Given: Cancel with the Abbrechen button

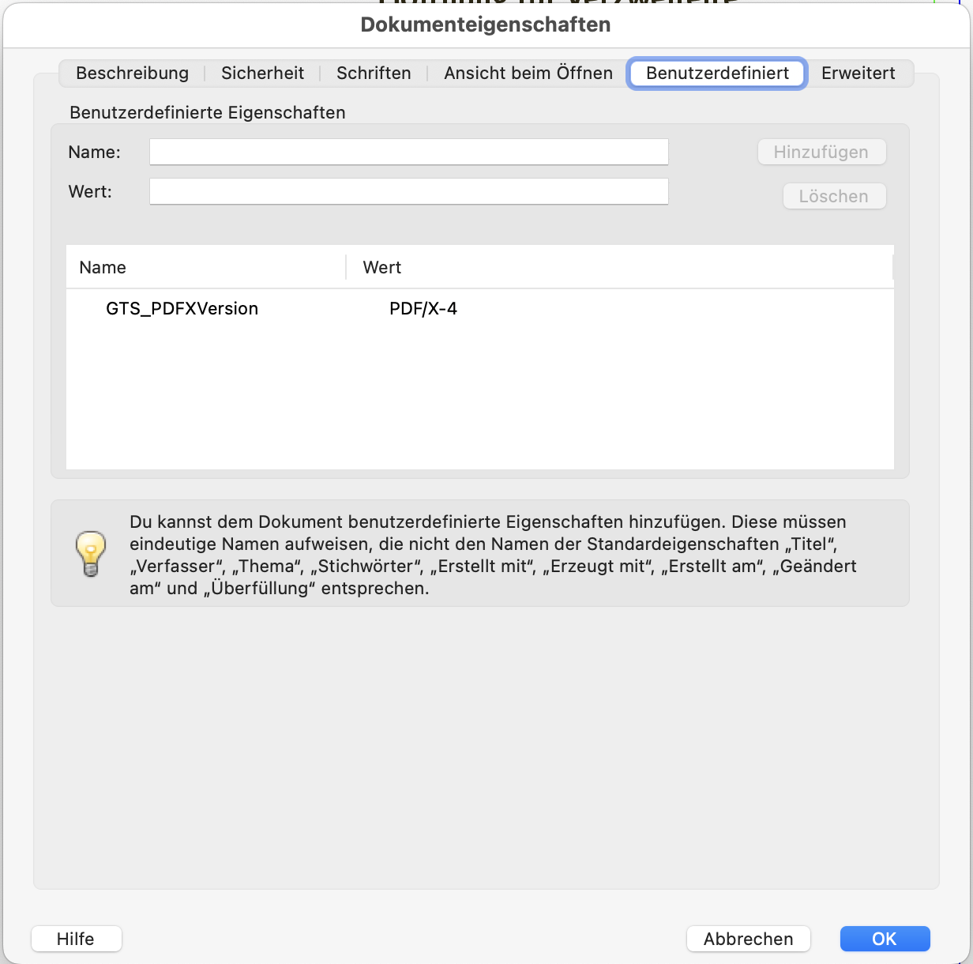Looking at the screenshot, I should tap(748, 939).
